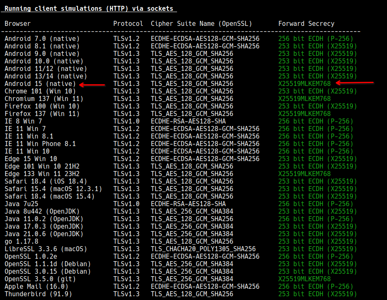Click TLSv1.2 protocol in Edge 15 row
Image resolution: width=387 pixels, height=300 pixels.
coord(126,159)
